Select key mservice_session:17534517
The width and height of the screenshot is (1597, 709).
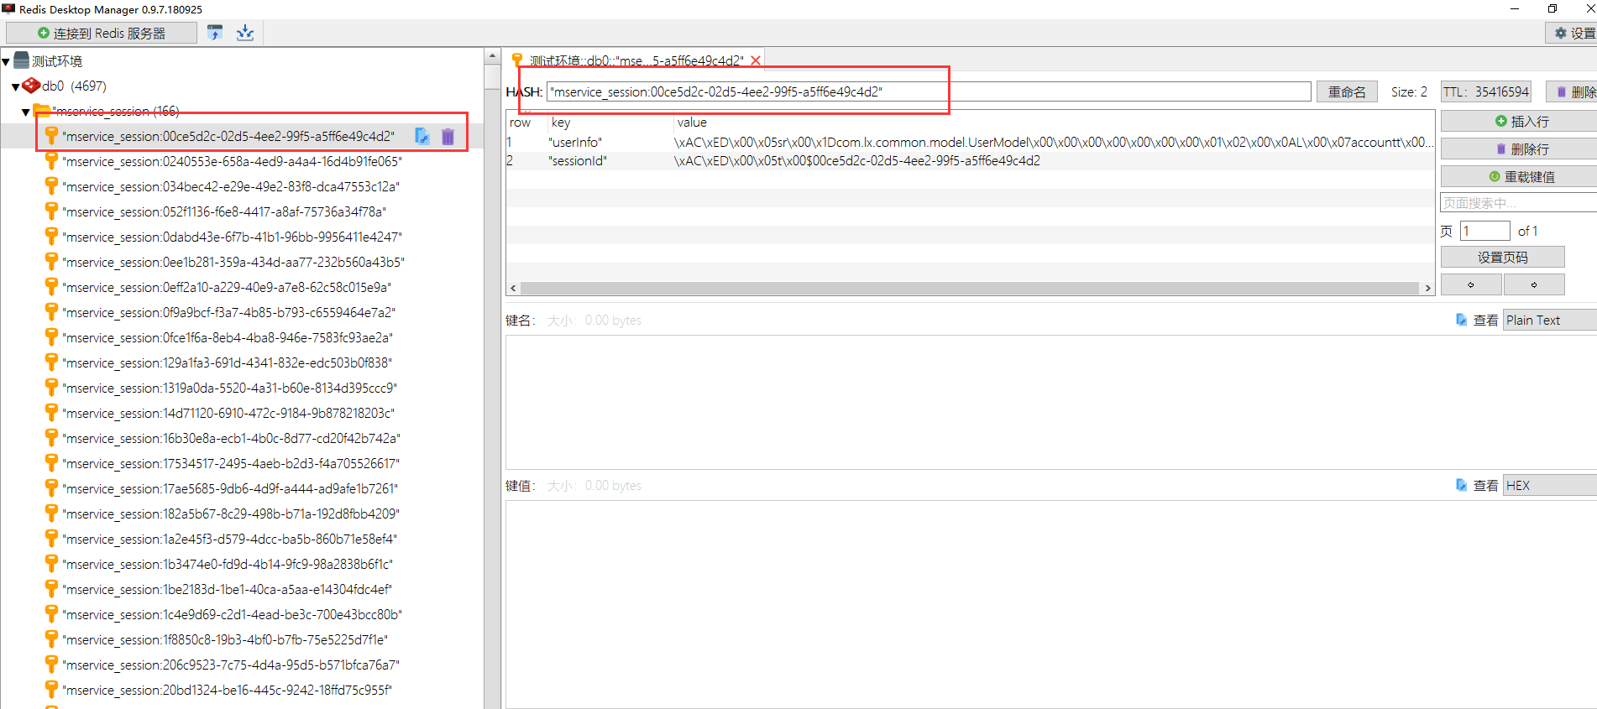231,463
